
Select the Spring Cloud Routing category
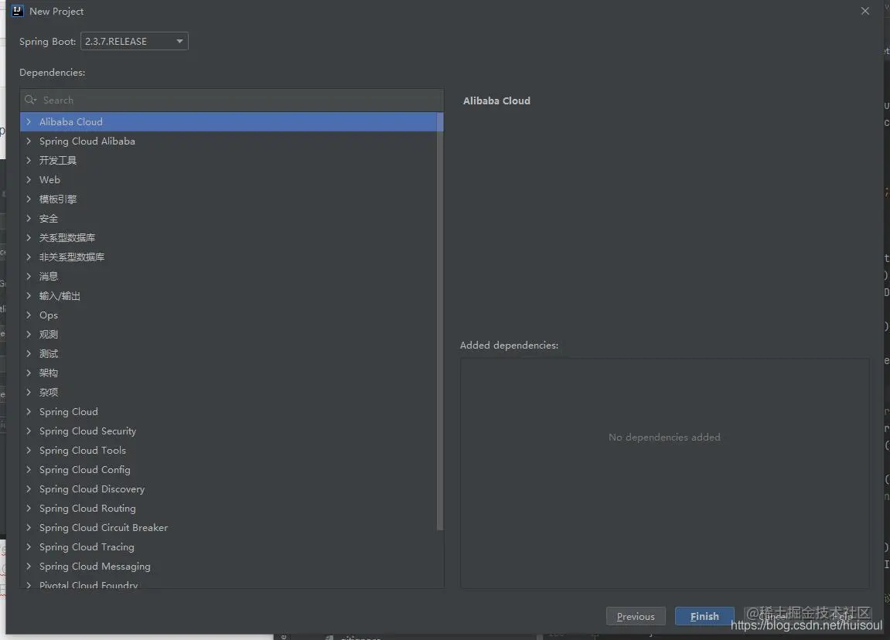[228, 508]
